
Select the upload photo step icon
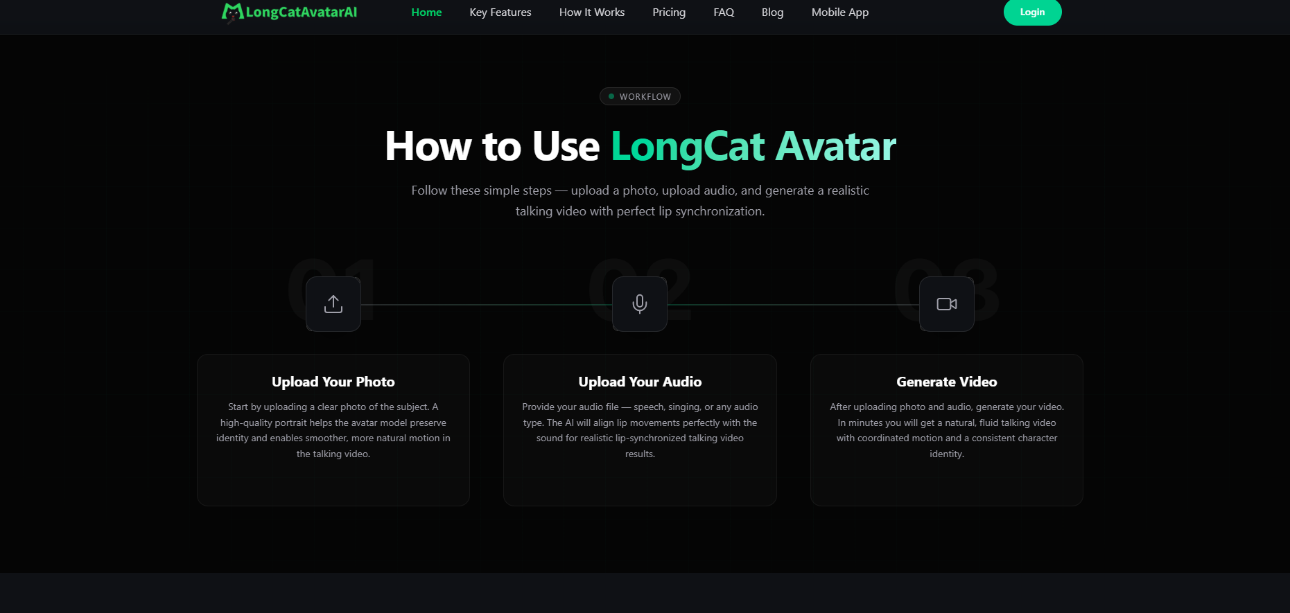[333, 304]
